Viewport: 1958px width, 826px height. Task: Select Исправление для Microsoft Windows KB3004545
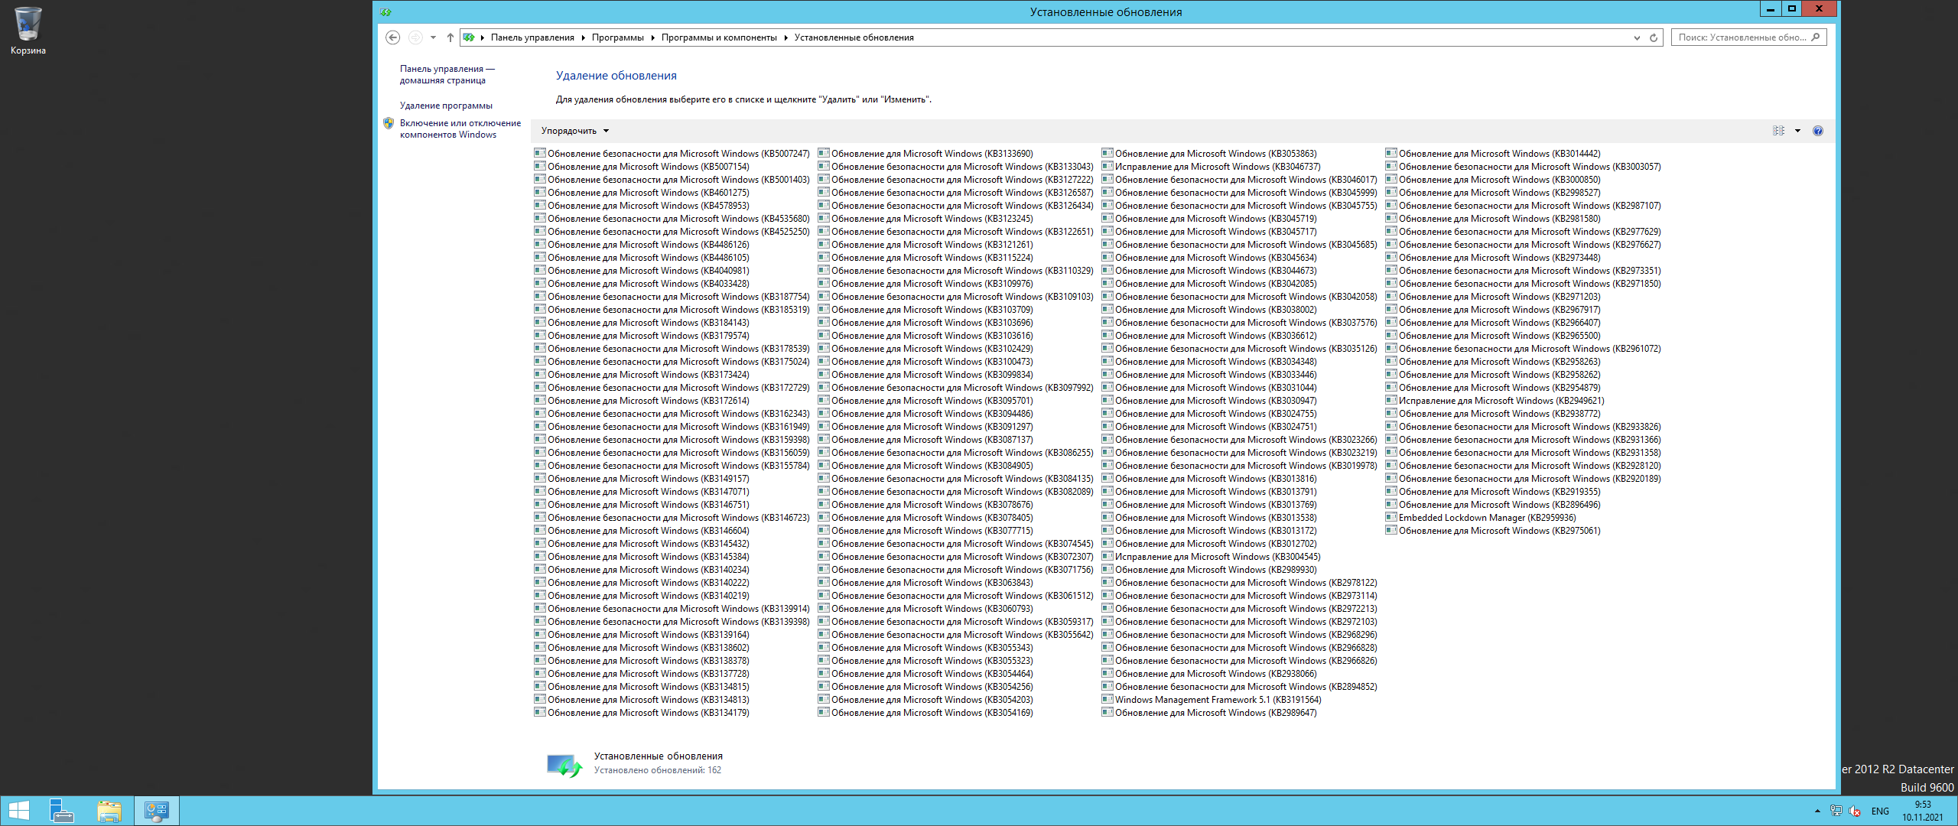coord(1211,557)
